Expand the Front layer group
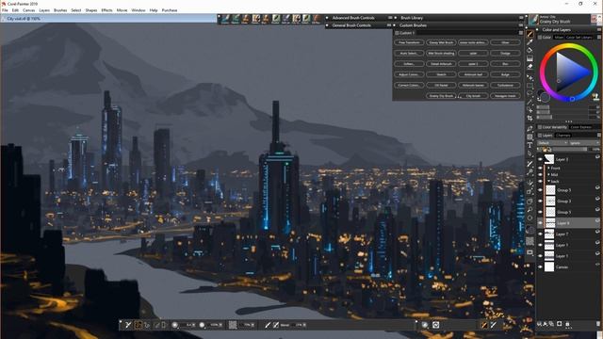The width and height of the screenshot is (603, 339). tap(548, 169)
